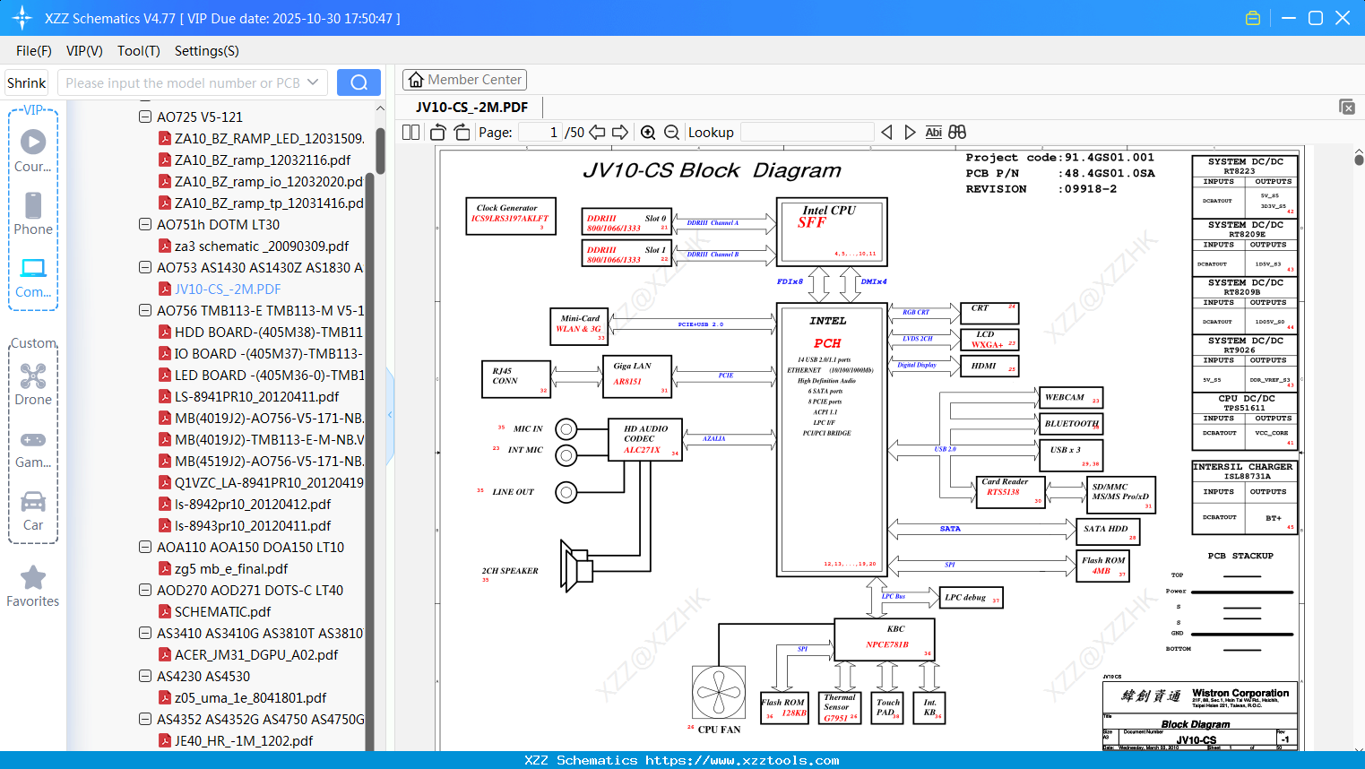Collapse the AOD270 AOD271 folder

coord(145,590)
